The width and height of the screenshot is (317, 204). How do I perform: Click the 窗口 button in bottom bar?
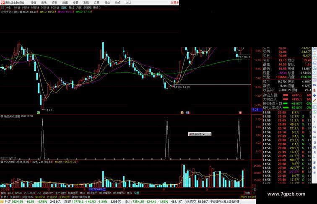point(10,193)
